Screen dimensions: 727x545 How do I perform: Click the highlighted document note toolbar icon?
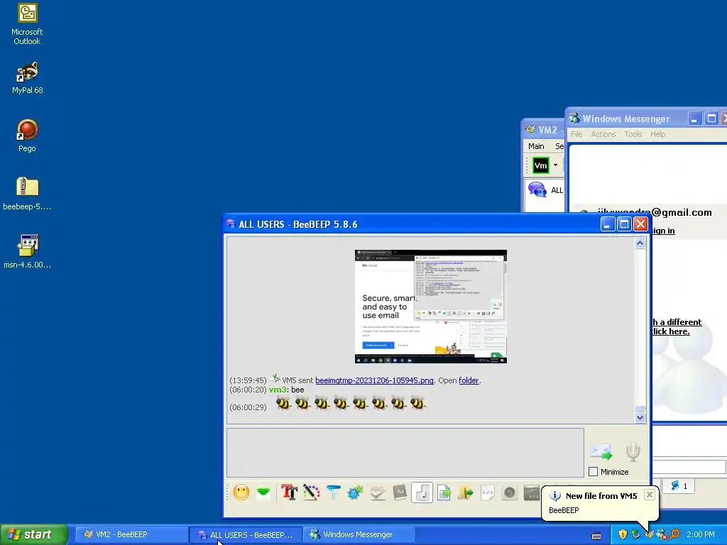tap(422, 492)
